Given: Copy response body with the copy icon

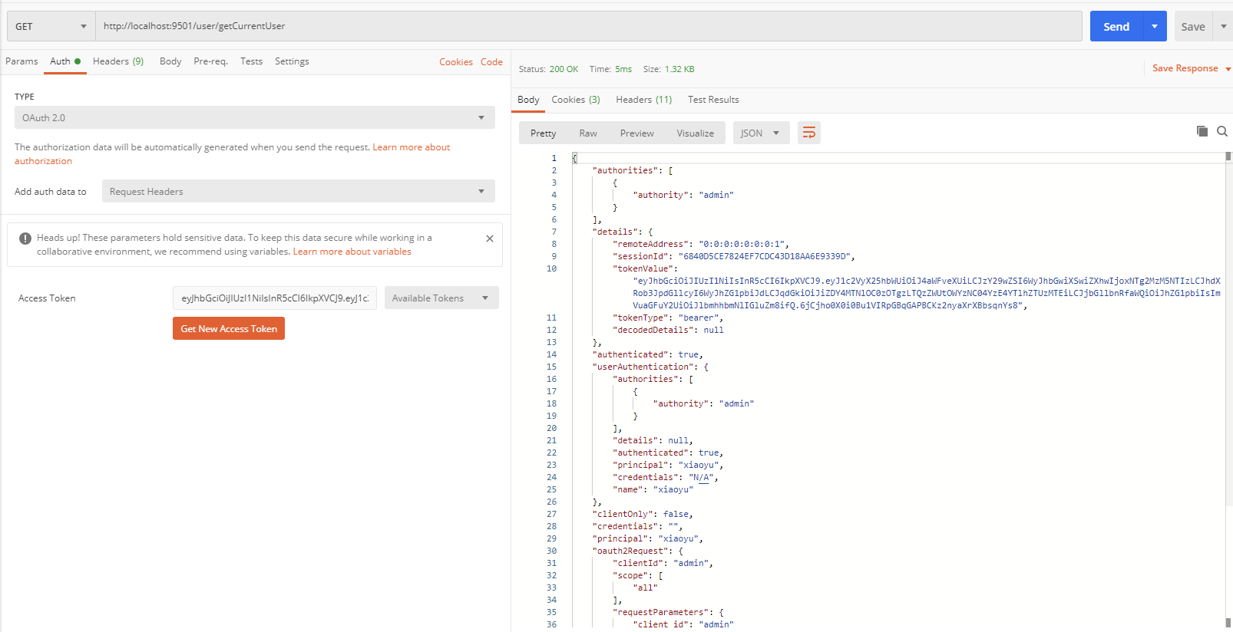Looking at the screenshot, I should click(1202, 131).
